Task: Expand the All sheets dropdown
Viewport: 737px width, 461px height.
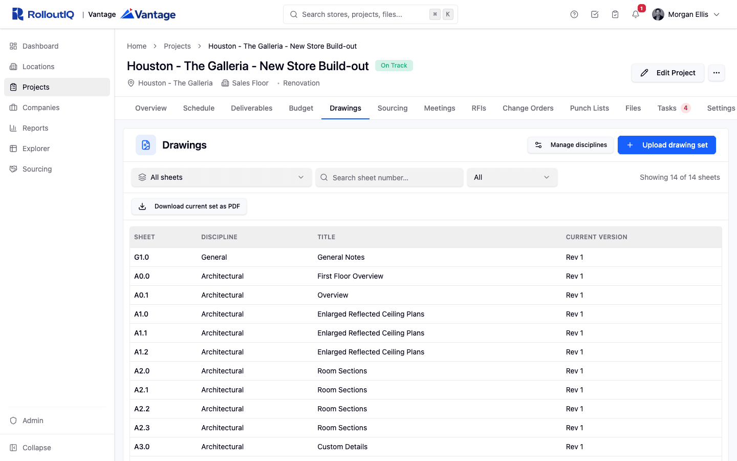Action: [x=222, y=177]
